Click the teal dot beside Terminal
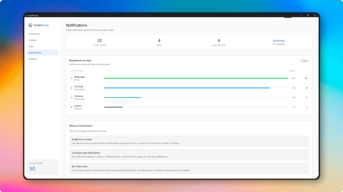Viewport: 343px width, 192px height. pos(71,97)
